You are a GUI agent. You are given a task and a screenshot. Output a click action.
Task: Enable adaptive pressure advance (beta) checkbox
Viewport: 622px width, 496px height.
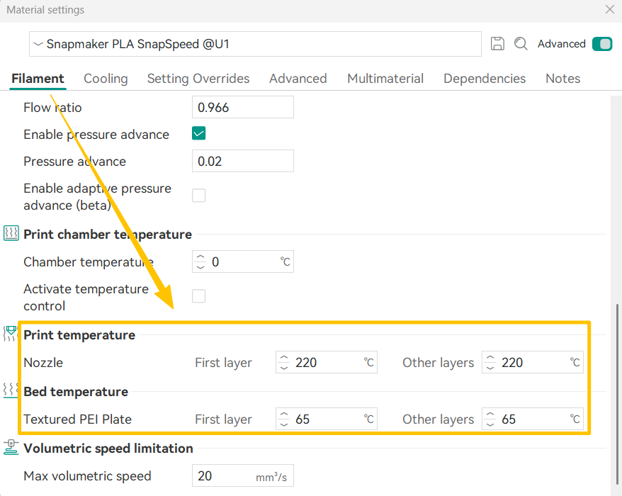pyautogui.click(x=199, y=196)
